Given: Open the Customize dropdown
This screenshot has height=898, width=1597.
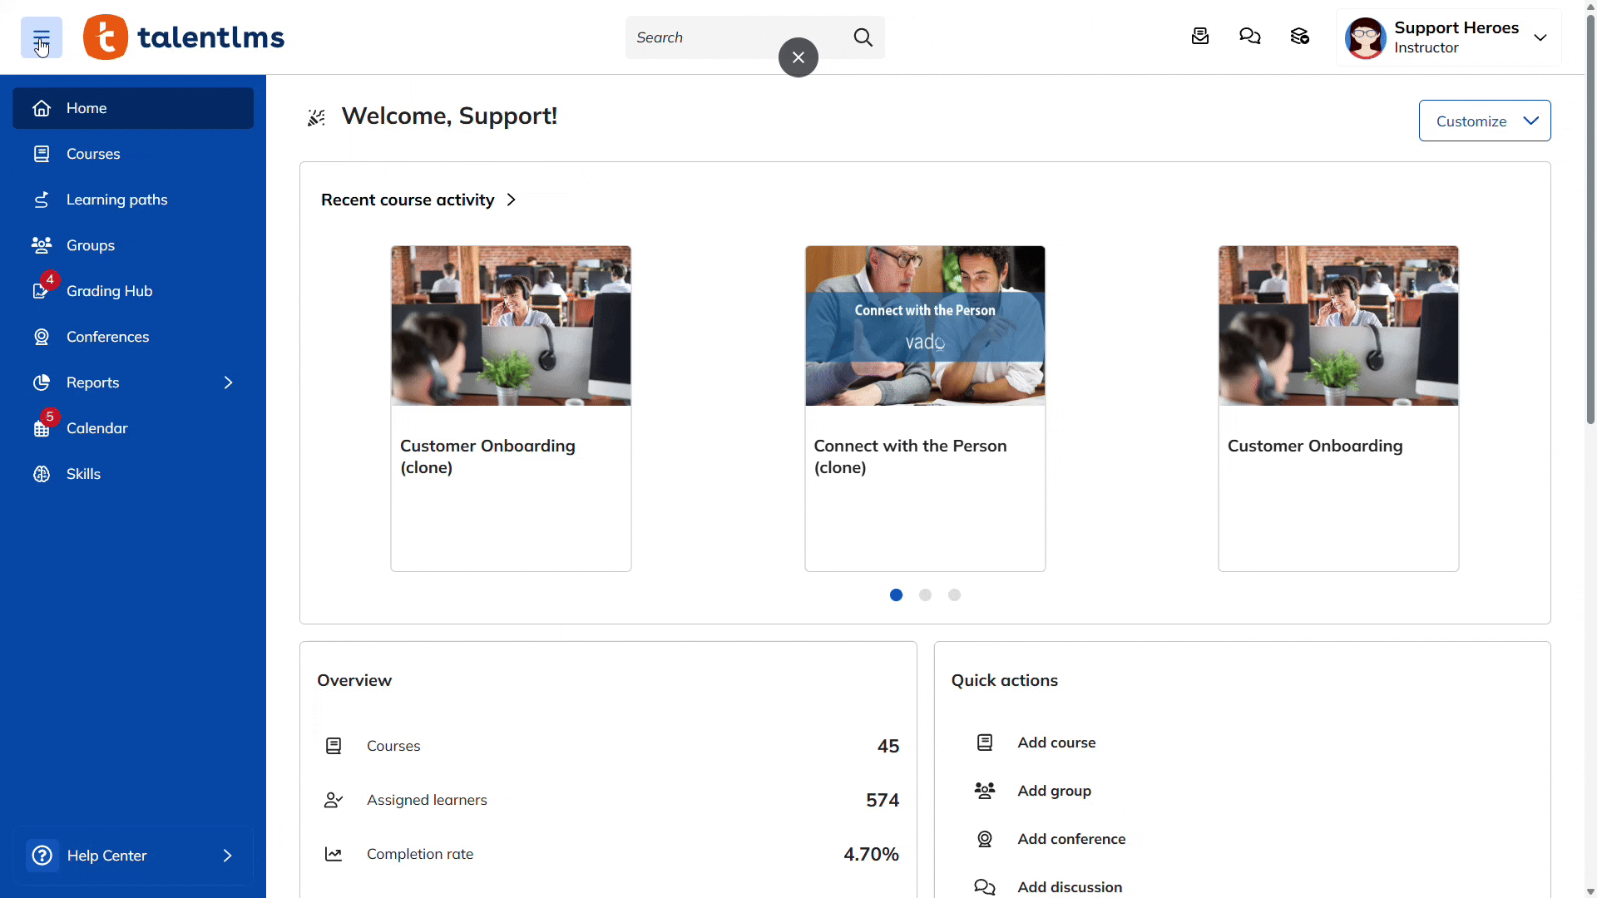Looking at the screenshot, I should coord(1484,121).
